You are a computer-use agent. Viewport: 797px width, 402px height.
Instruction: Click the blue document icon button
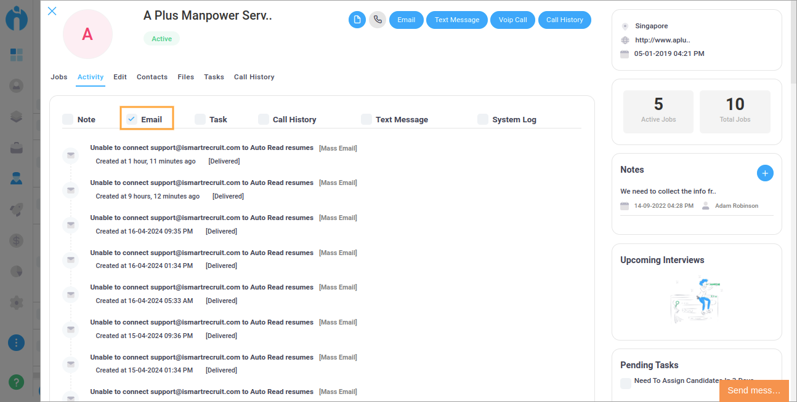pos(357,20)
